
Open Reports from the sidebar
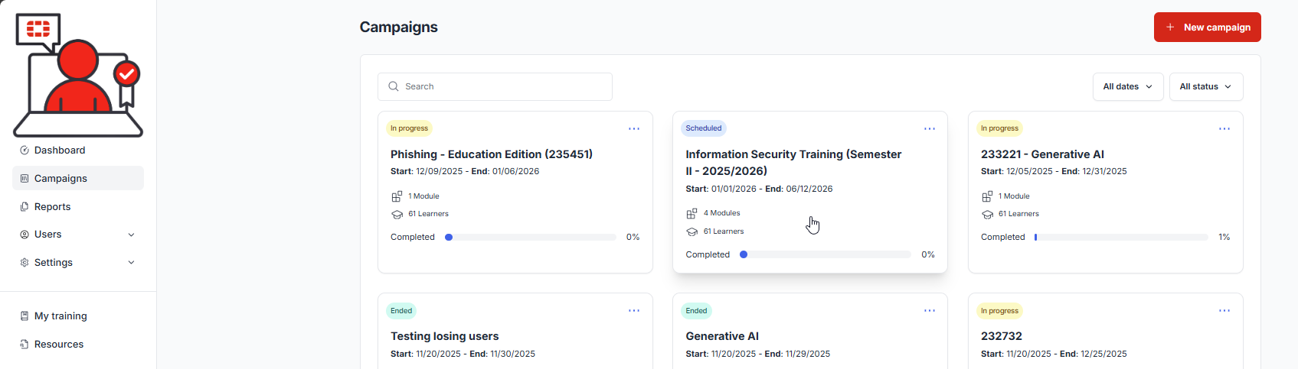point(78,206)
